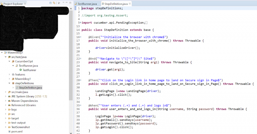This screenshot has width=257, height=134.
Task: Fold the @Then method at line 28
Action: coord(80,80)
